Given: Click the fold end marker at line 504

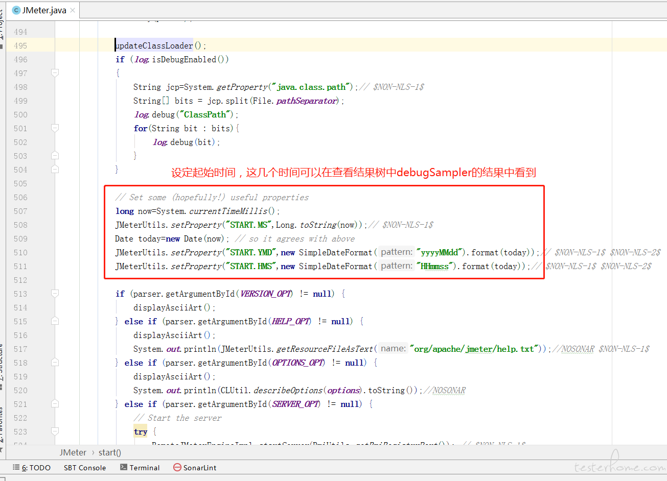Looking at the screenshot, I should click(55, 170).
